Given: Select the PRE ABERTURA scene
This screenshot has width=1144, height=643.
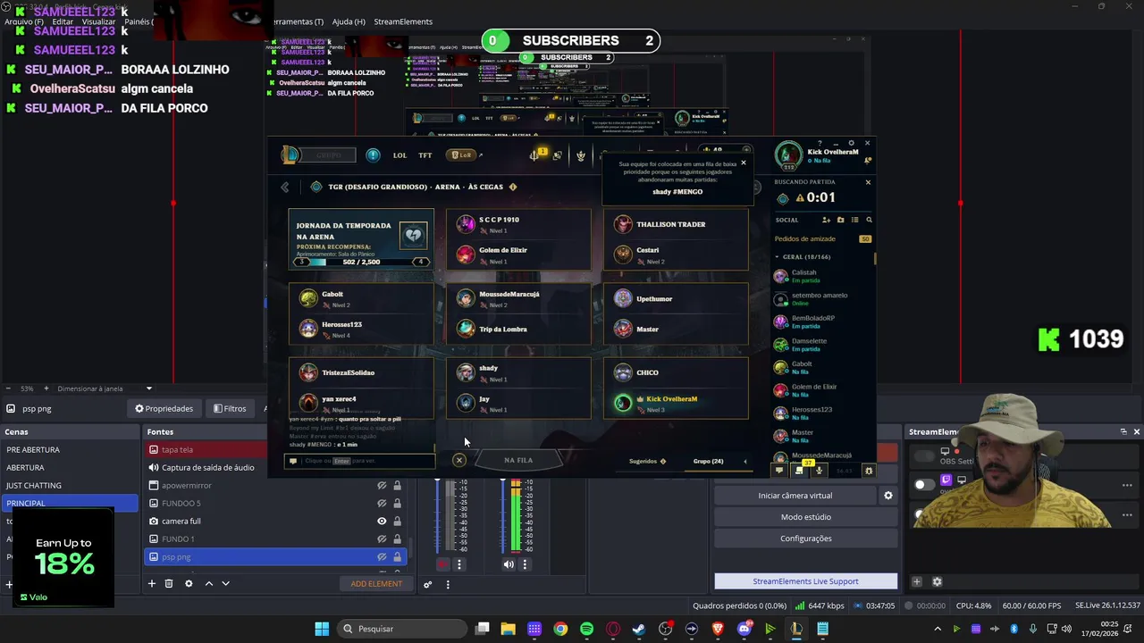Looking at the screenshot, I should click(x=69, y=449).
